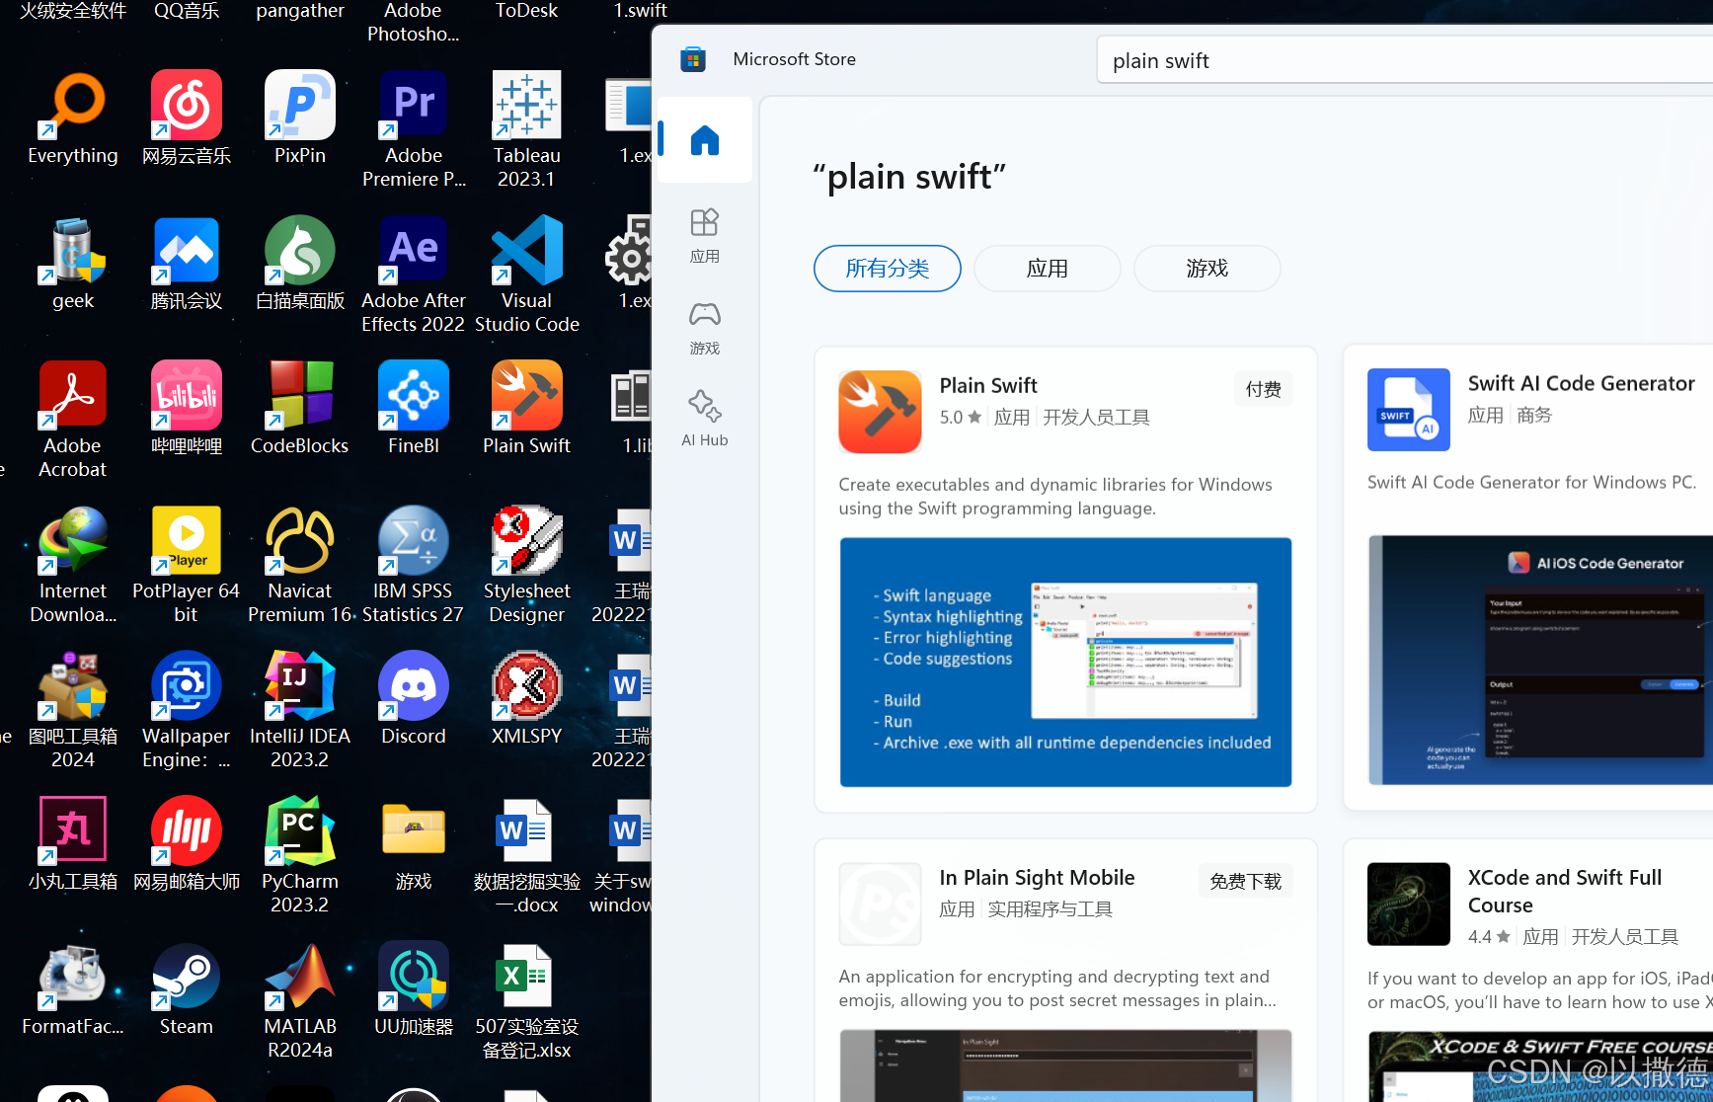
Task: Open 白描桌面版 desktop shortcut
Action: pos(300,263)
